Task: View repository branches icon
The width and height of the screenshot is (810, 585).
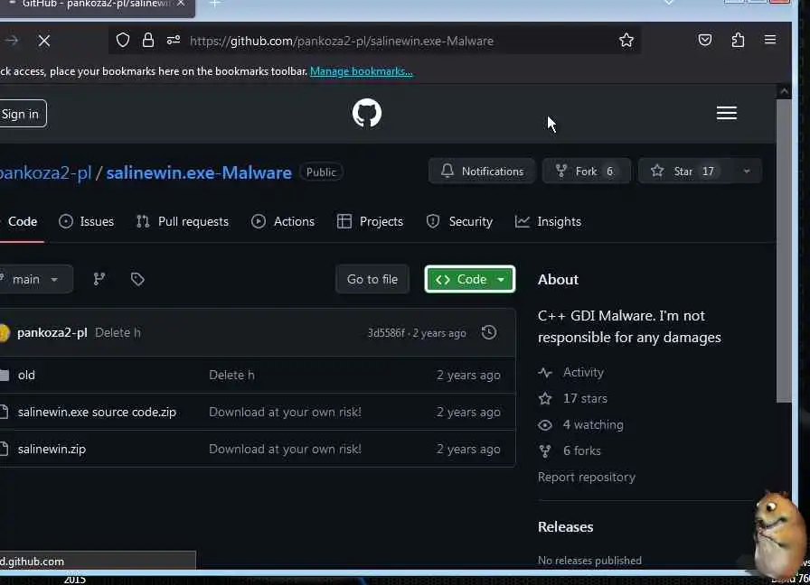Action: 99,279
